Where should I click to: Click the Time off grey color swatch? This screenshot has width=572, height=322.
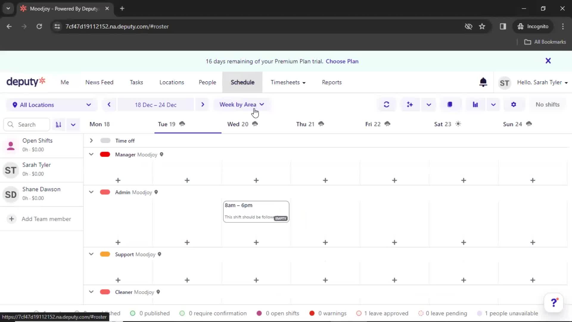[105, 140]
